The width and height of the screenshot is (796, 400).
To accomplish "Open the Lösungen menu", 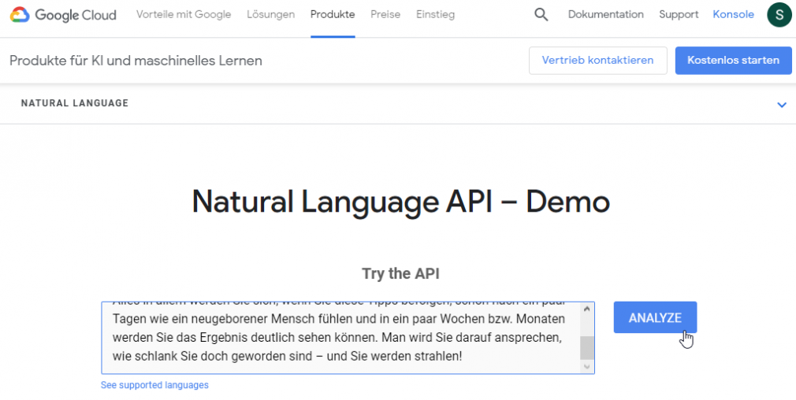I will [x=270, y=15].
